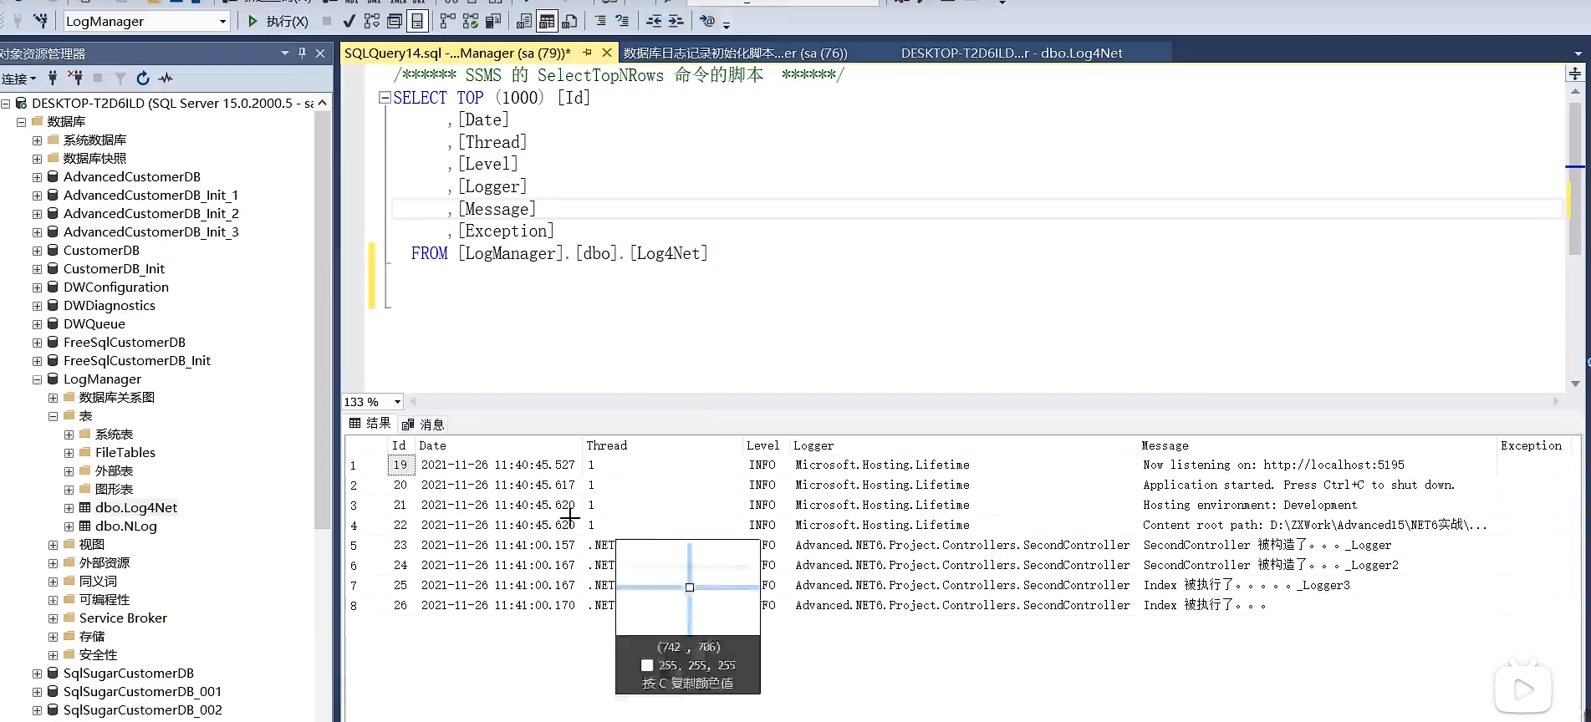Open the toolbar overflow options arrow
This screenshot has height=722, width=1591.
pos(727,25)
